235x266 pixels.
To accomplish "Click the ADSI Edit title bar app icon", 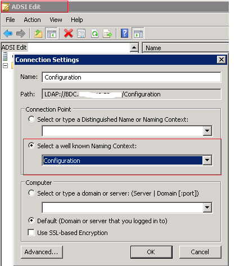I will point(6,7).
